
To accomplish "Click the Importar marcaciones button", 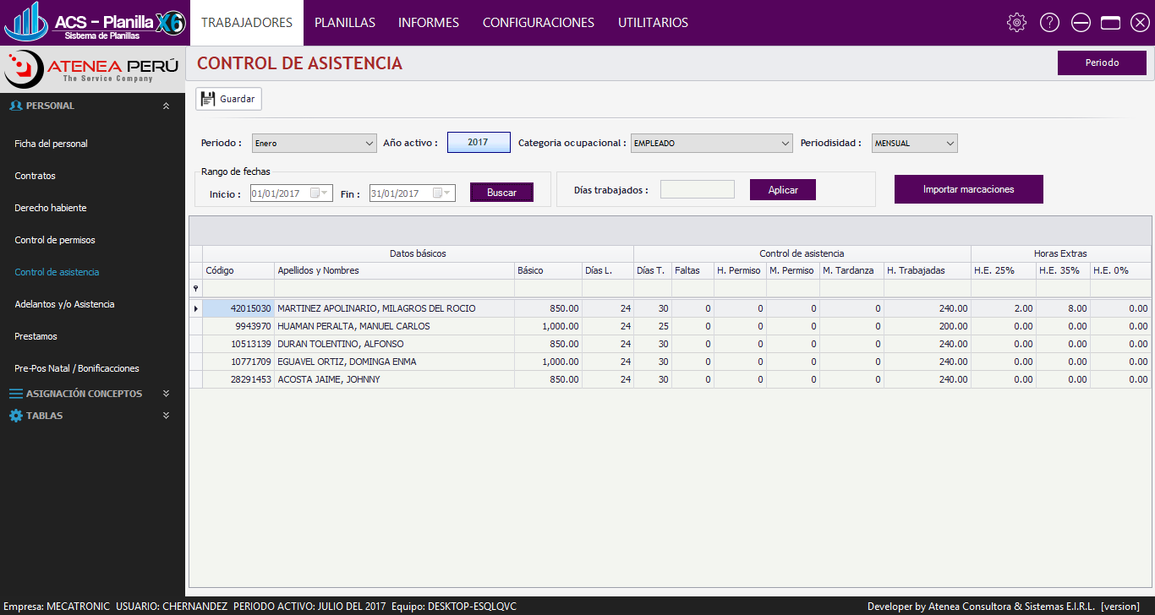I will [968, 189].
